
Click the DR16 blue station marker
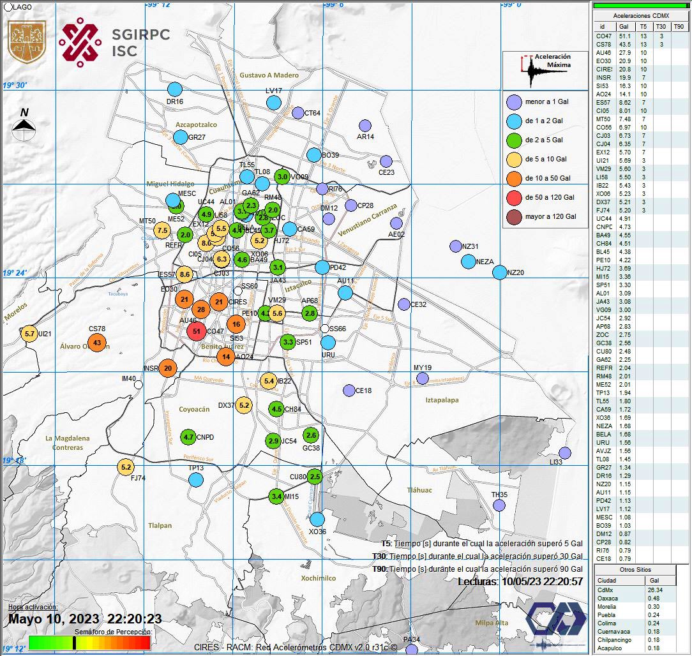click(175, 89)
